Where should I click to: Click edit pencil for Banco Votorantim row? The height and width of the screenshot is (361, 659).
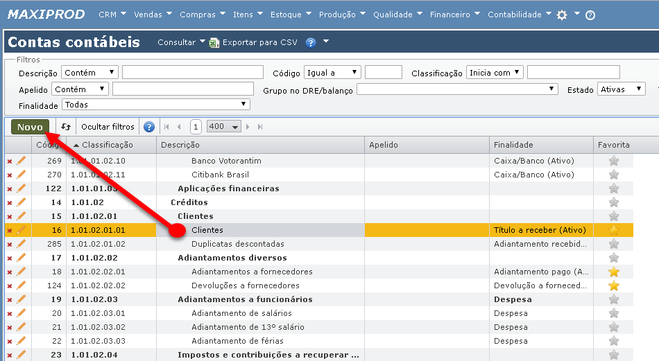click(21, 161)
